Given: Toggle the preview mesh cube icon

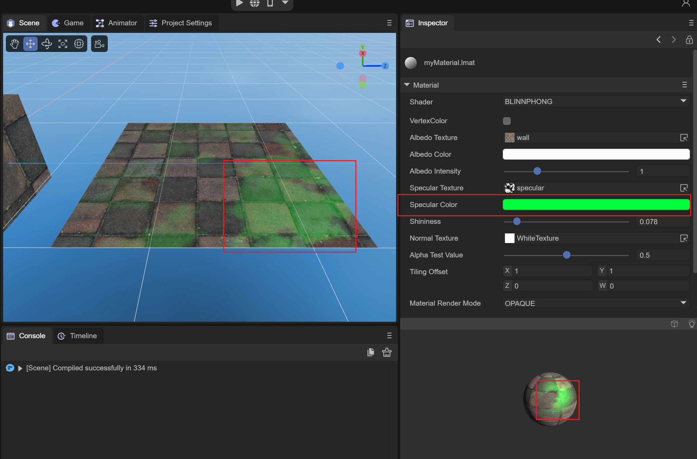Looking at the screenshot, I should (674, 324).
